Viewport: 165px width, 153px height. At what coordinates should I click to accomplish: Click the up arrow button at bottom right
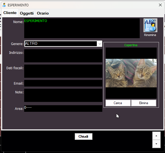tap(156, 136)
